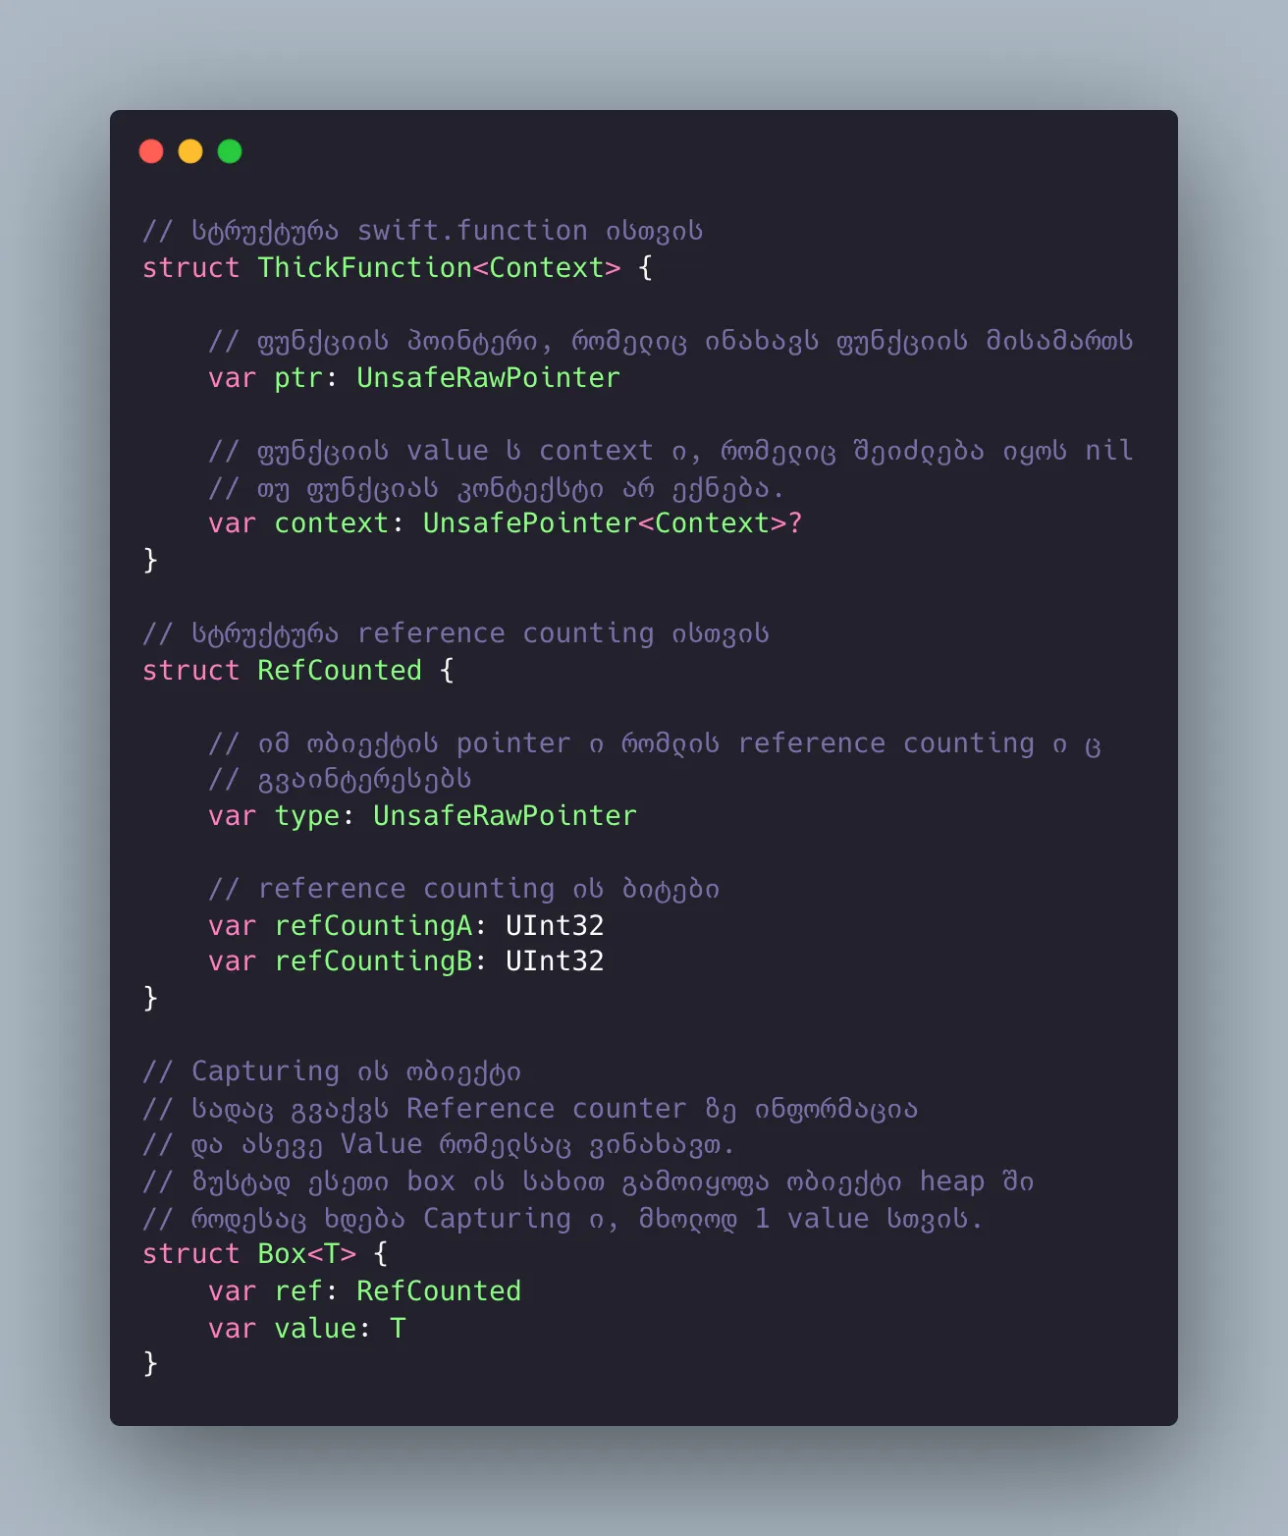Screen dimensions: 1288x1536
Task: Click the ThickFunction struct name
Action: tap(364, 267)
